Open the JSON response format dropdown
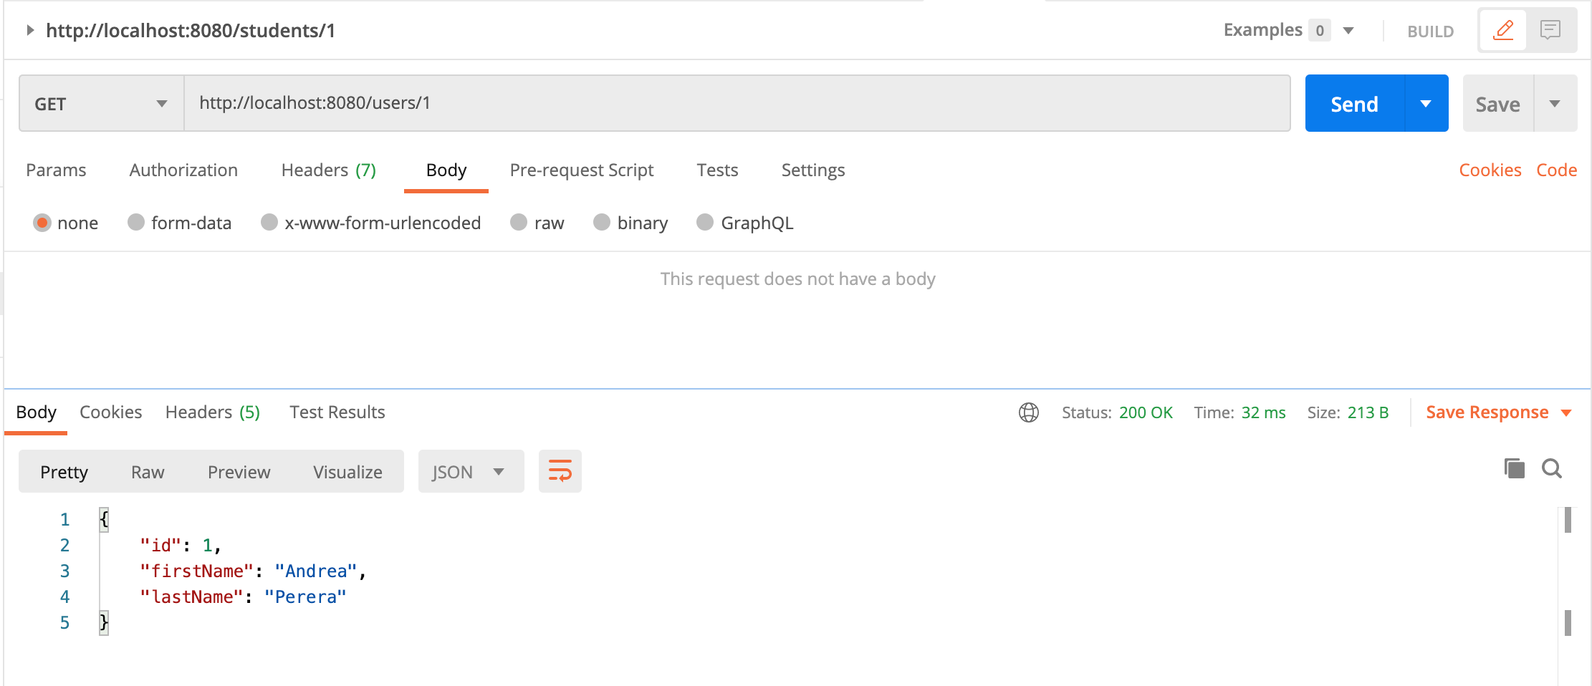This screenshot has height=686, width=1592. pyautogui.click(x=469, y=470)
